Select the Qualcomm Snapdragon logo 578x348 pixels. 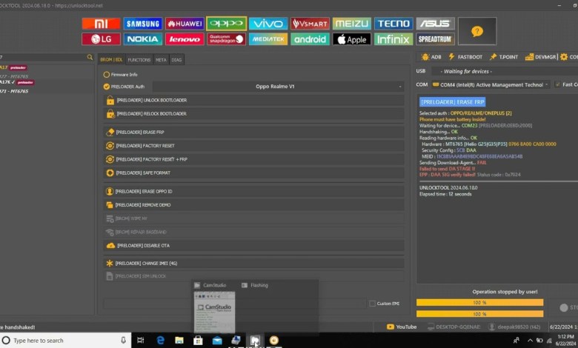tap(226, 39)
